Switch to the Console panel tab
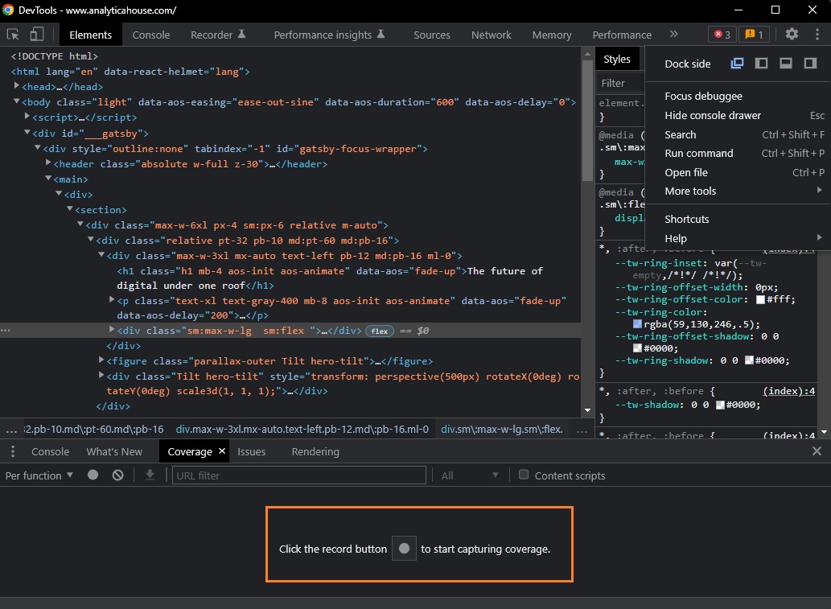The height and width of the screenshot is (609, 831). point(151,35)
